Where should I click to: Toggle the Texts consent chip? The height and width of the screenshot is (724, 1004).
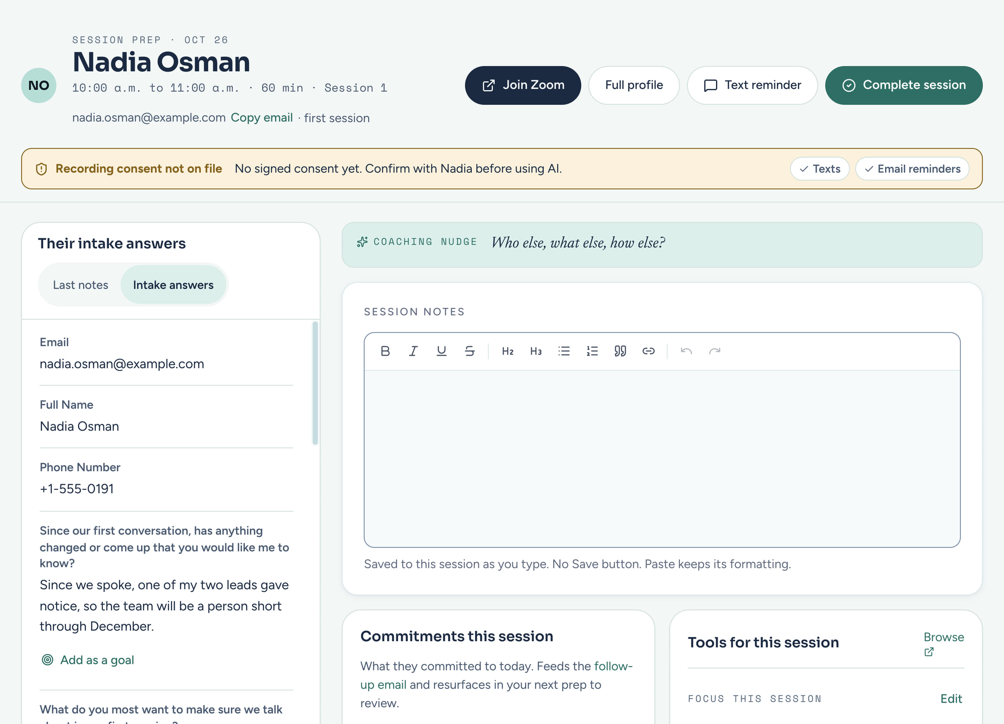pyautogui.click(x=819, y=169)
